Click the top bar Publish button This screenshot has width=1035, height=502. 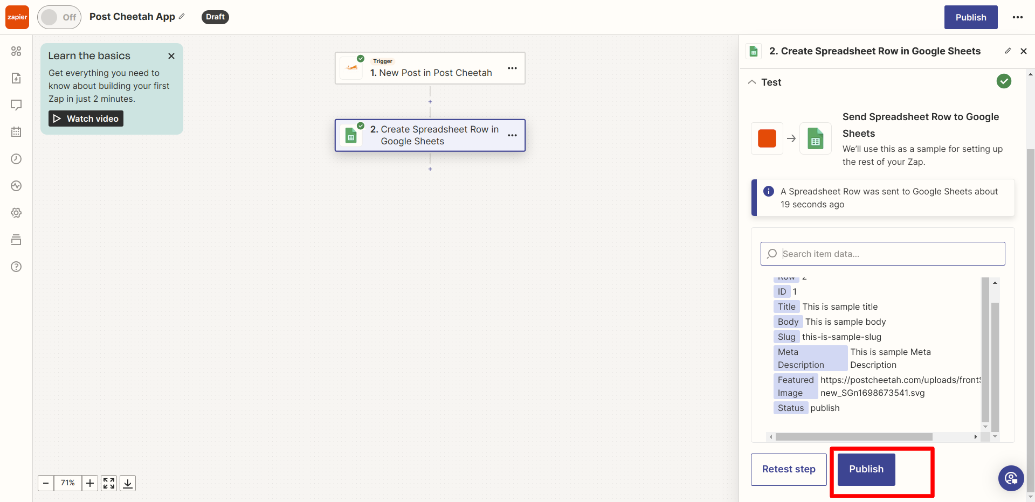(x=971, y=17)
